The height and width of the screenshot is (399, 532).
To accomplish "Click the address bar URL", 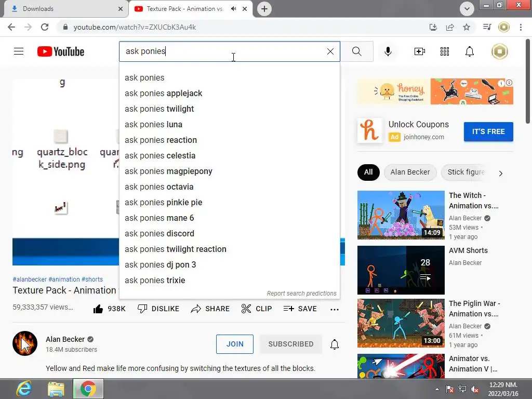I will (x=135, y=27).
